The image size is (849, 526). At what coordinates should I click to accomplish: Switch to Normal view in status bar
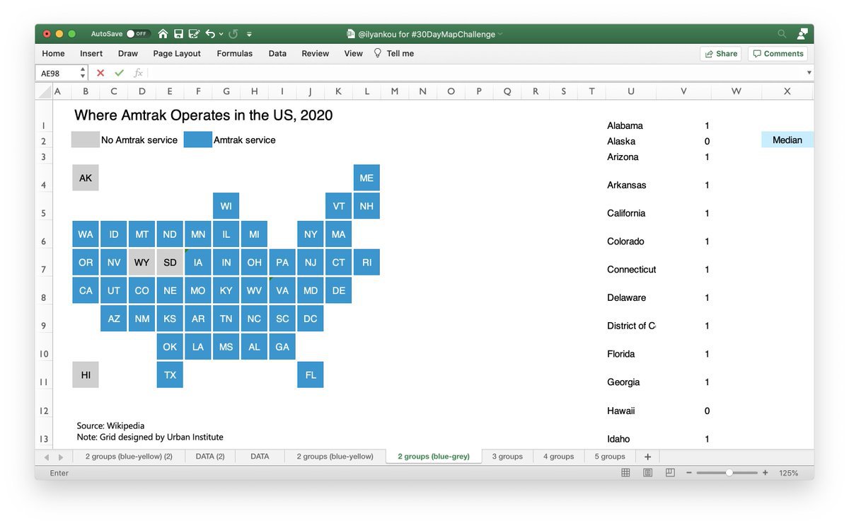[625, 473]
